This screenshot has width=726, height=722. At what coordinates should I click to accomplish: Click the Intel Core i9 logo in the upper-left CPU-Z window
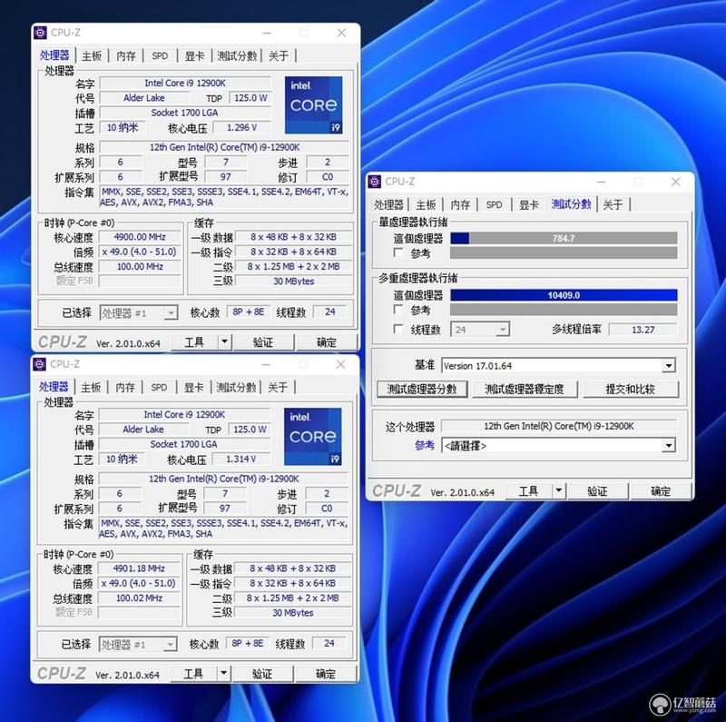pos(313,105)
